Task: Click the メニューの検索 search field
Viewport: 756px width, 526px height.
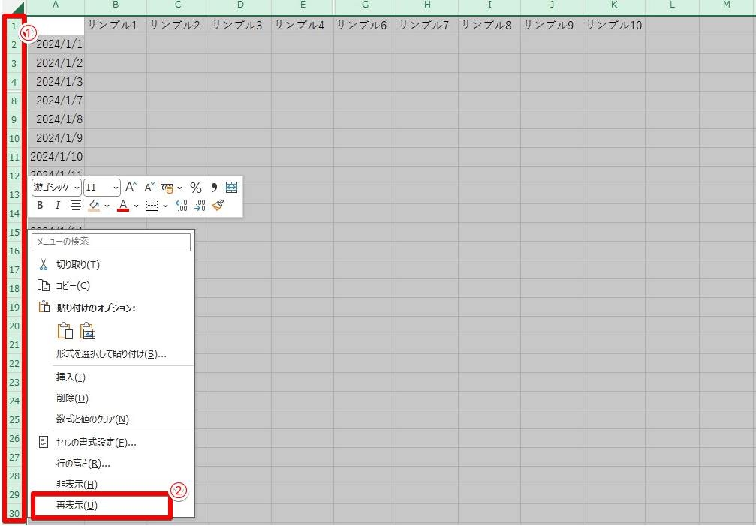Action: 111,242
